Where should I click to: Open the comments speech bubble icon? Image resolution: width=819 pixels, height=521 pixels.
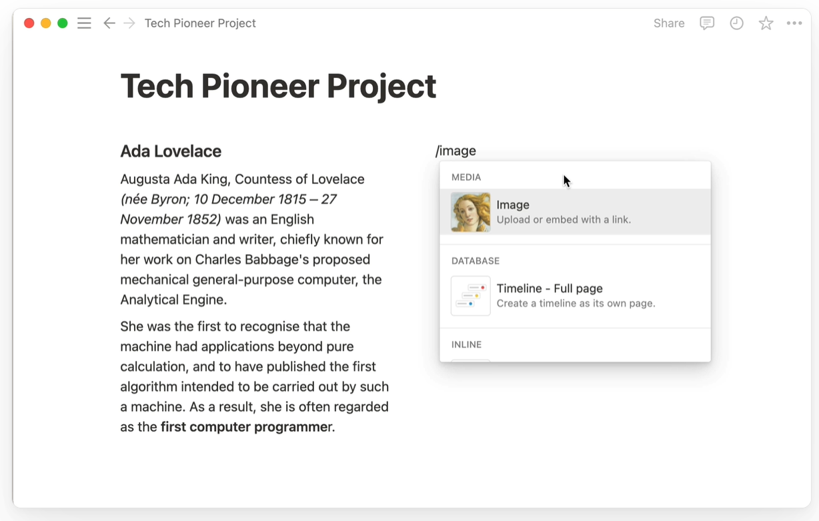pyautogui.click(x=707, y=23)
